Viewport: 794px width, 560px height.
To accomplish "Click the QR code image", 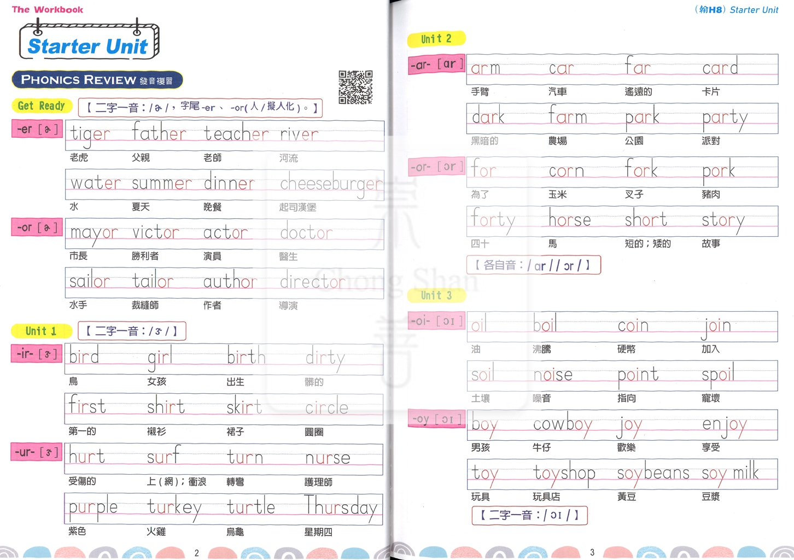I will pyautogui.click(x=355, y=87).
